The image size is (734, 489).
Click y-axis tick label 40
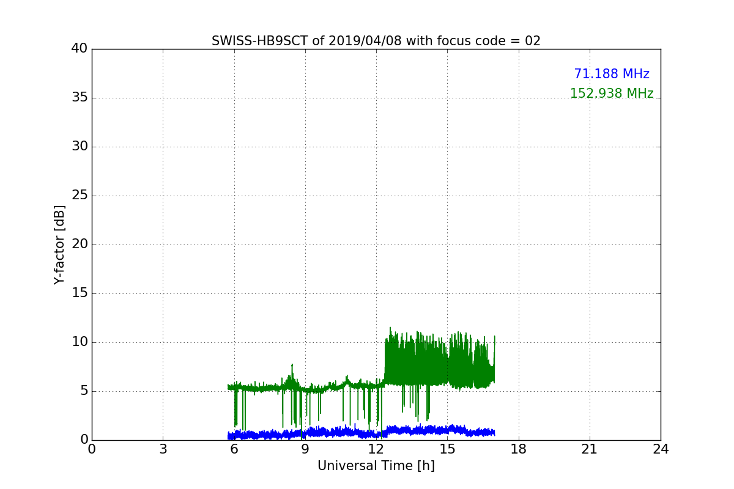click(x=80, y=49)
